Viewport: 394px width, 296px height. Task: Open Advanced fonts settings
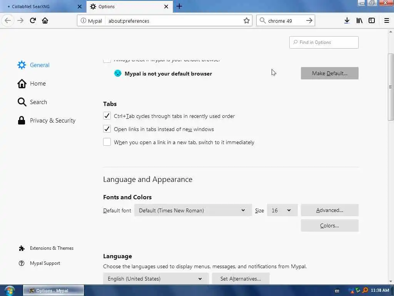point(329,210)
